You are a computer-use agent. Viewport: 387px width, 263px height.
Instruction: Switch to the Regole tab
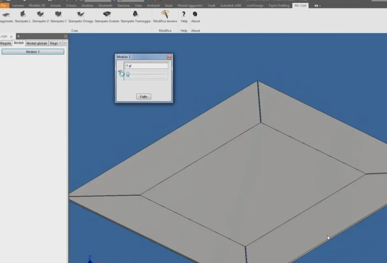tap(6, 43)
